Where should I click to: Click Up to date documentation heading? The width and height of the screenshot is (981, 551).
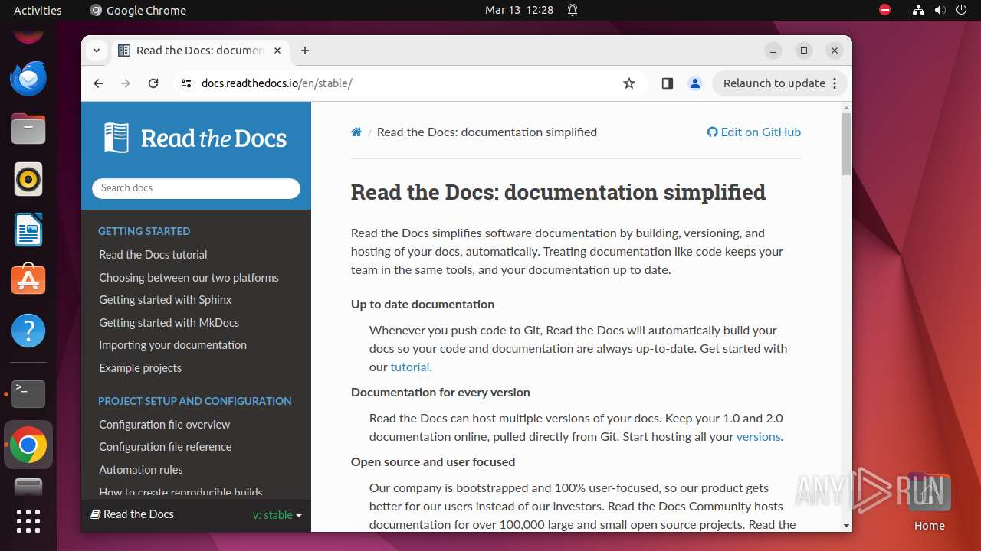[x=422, y=305]
